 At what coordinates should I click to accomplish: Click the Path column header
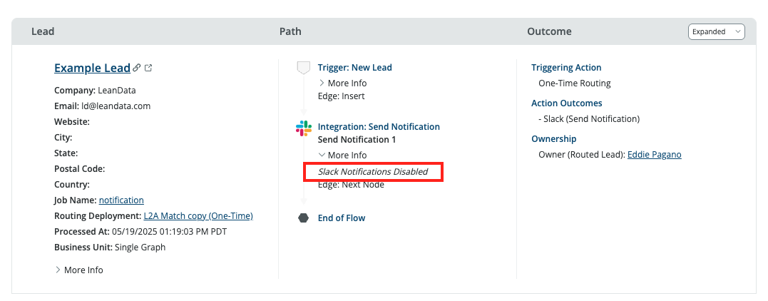point(290,31)
